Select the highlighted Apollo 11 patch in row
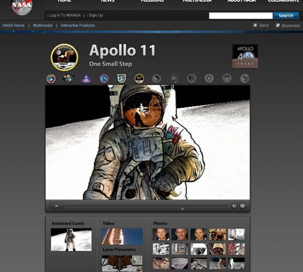 pos(139,79)
